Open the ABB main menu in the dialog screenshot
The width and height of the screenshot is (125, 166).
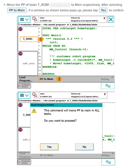[24, 95]
